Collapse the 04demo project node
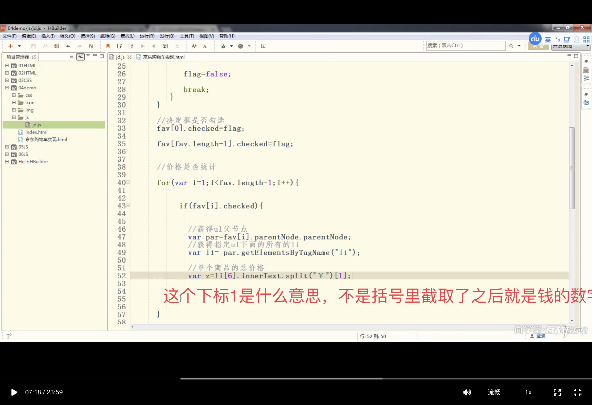Viewport: 592px width, 405px height. pyautogui.click(x=7, y=87)
